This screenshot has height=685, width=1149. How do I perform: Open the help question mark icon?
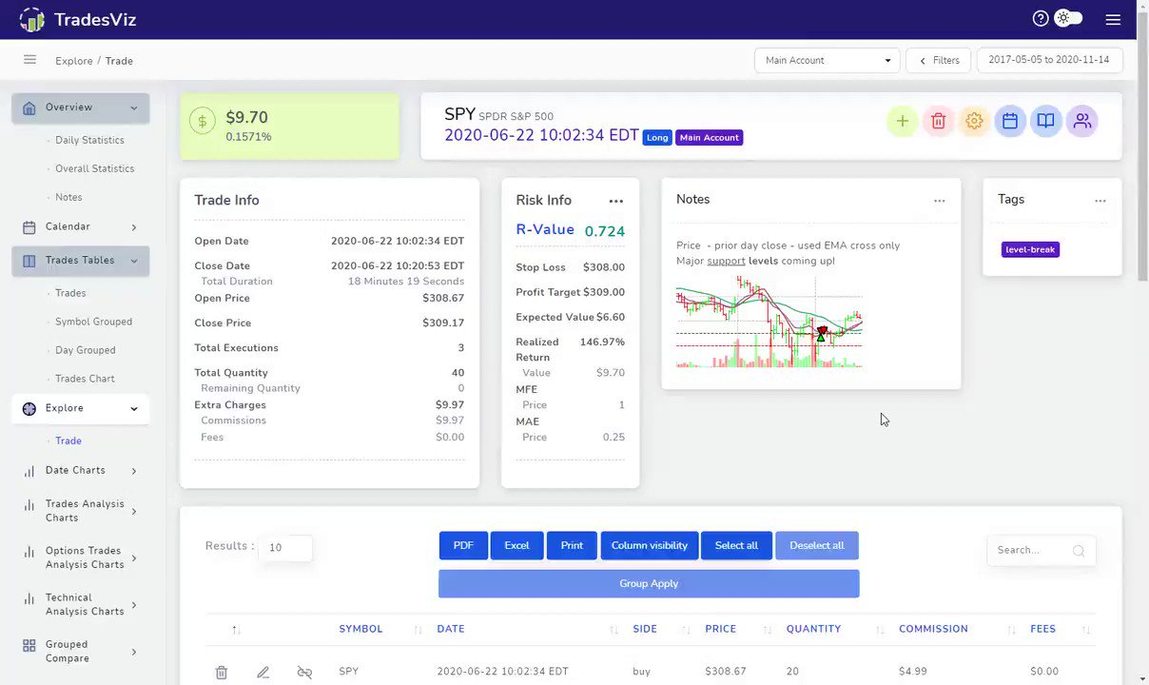1041,19
